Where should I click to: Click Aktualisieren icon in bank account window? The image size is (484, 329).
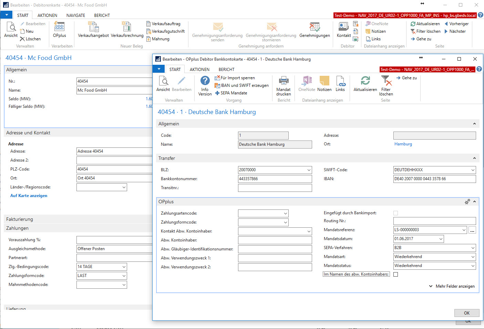point(365,81)
